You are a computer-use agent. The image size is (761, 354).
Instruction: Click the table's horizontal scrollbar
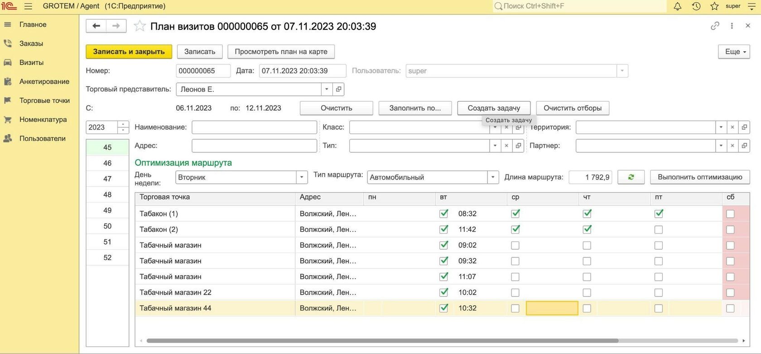click(382, 340)
